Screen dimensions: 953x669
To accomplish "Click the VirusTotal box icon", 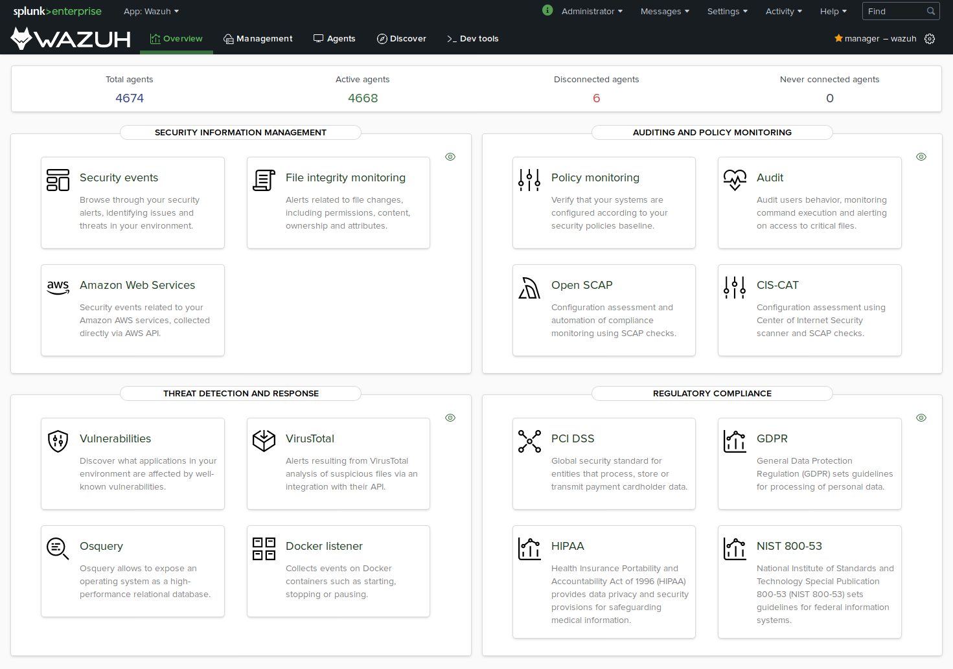I will pyautogui.click(x=264, y=441).
